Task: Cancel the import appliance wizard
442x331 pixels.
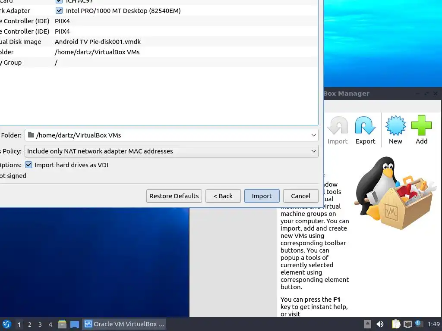Action: pos(301,196)
